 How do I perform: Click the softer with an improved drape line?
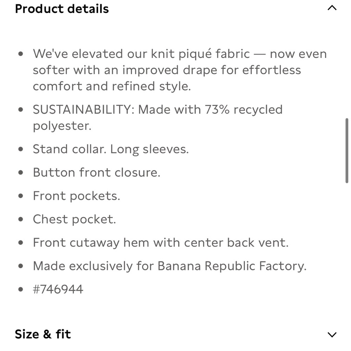point(167,70)
